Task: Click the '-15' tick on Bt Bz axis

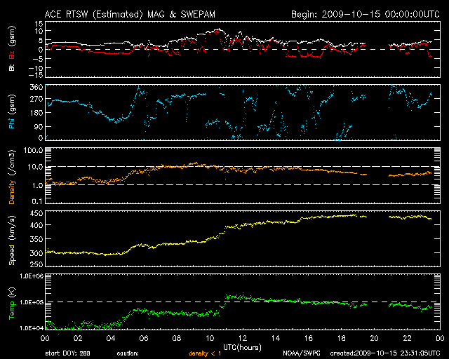Action: click(36, 75)
